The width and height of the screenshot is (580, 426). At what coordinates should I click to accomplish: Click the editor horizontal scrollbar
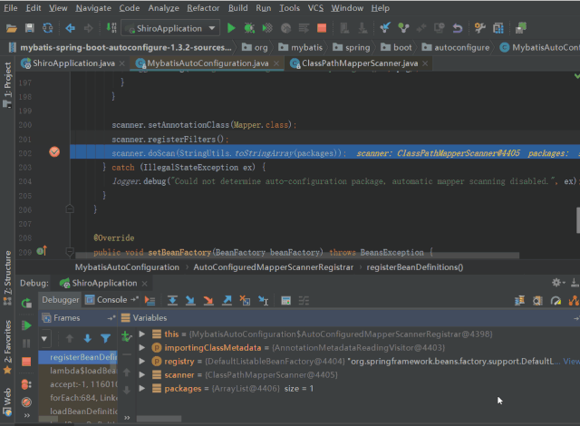pyautogui.click(x=297, y=256)
